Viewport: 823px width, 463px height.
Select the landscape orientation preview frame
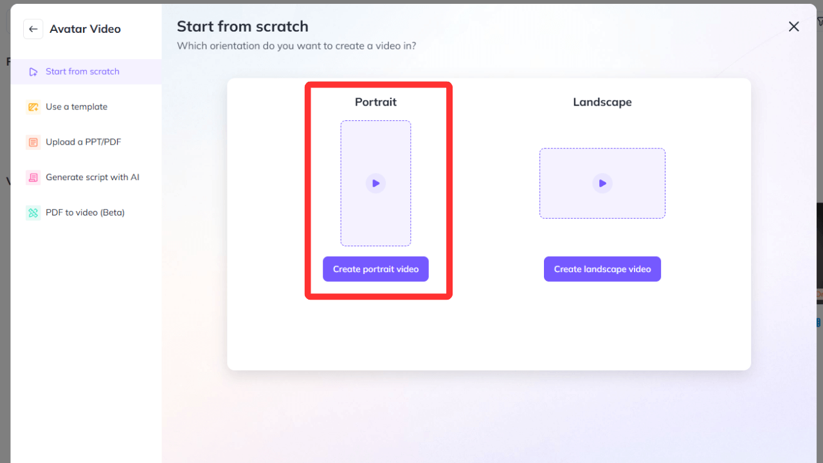click(x=602, y=183)
